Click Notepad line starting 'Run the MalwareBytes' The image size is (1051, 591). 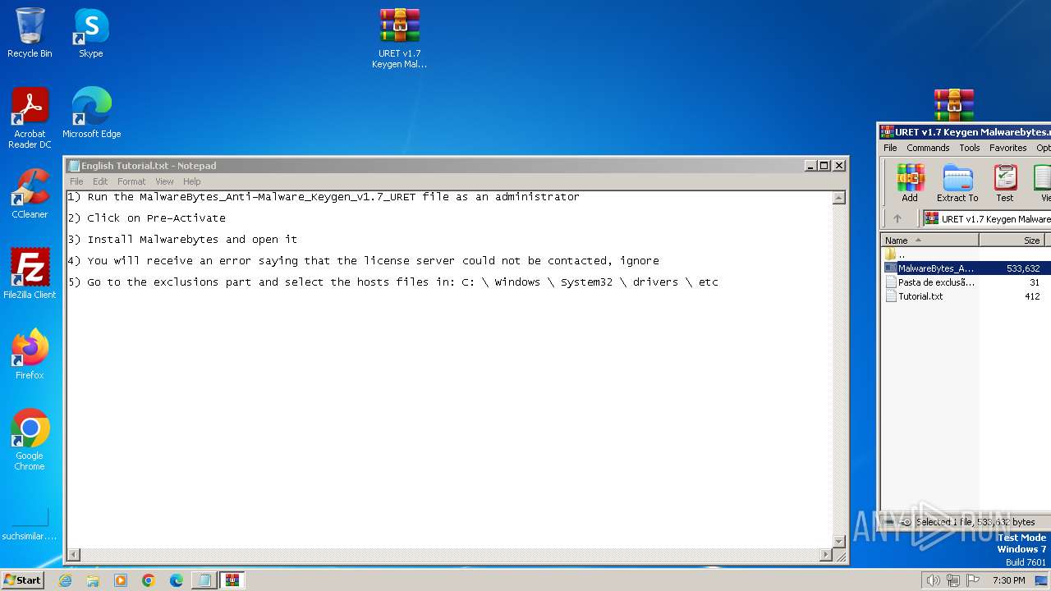click(x=324, y=197)
